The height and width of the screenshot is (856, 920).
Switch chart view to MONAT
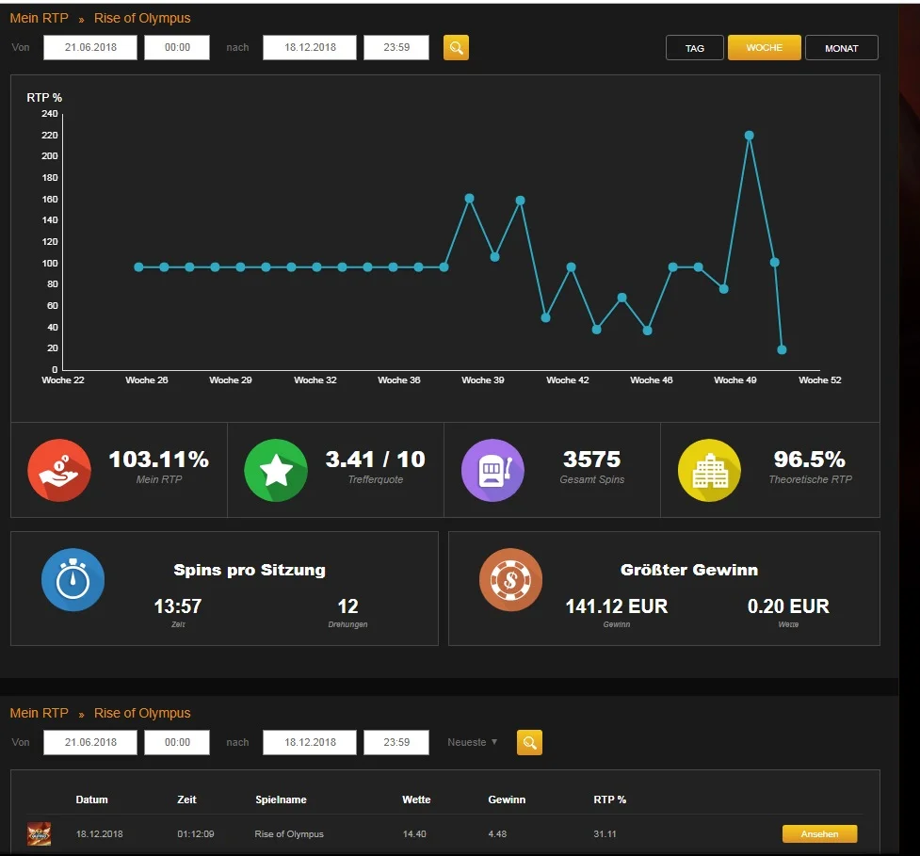tap(842, 47)
